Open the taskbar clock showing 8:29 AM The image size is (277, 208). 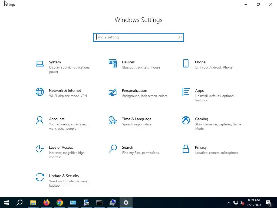(254, 203)
